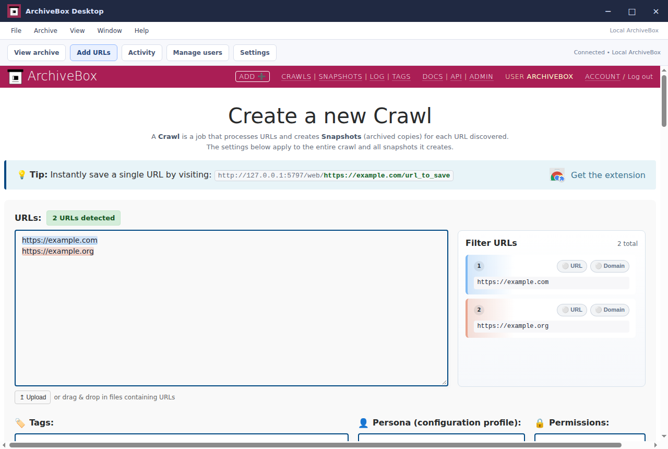Image resolution: width=668 pixels, height=449 pixels.
Task: Open the File menu
Action: [x=16, y=31]
